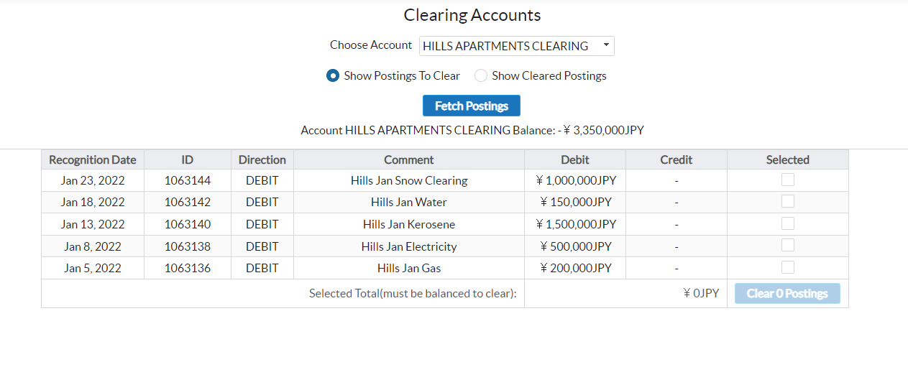Click the Recognition Date column header
Viewport: 908px width, 385px height.
(93, 159)
